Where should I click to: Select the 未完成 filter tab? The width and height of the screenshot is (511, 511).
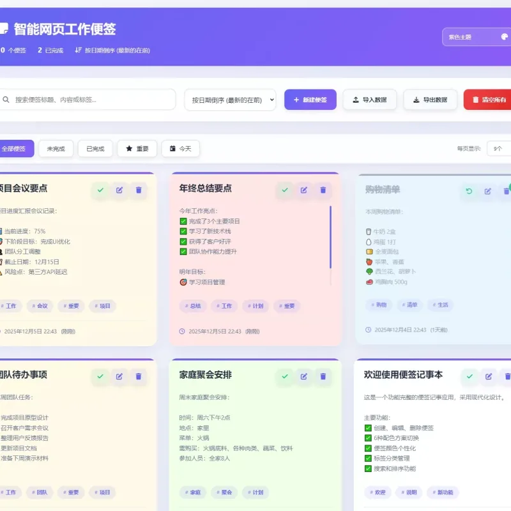(56, 149)
